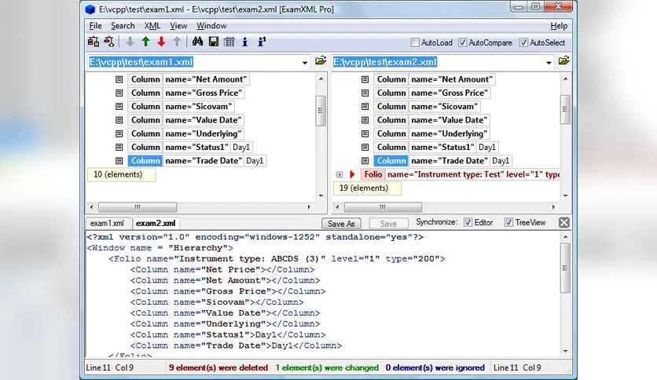
Task: Click '9 element(s) were deleted' status text
Action: (x=218, y=367)
